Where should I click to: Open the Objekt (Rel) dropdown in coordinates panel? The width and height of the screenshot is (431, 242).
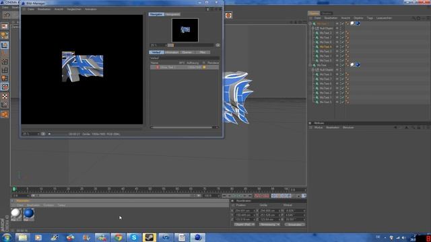point(244,225)
